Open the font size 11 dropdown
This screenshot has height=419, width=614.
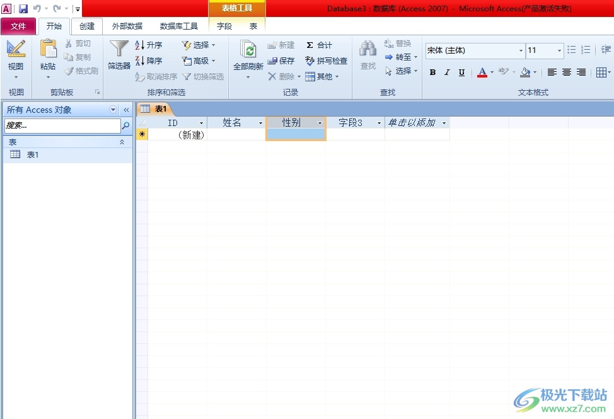[559, 50]
